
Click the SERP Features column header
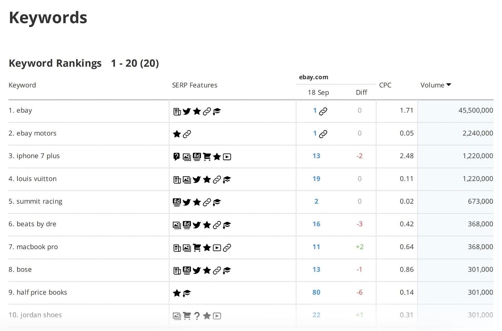[x=195, y=85]
